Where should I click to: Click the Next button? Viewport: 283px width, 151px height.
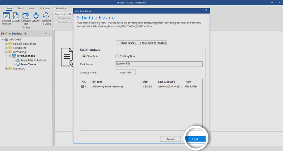pos(195,139)
